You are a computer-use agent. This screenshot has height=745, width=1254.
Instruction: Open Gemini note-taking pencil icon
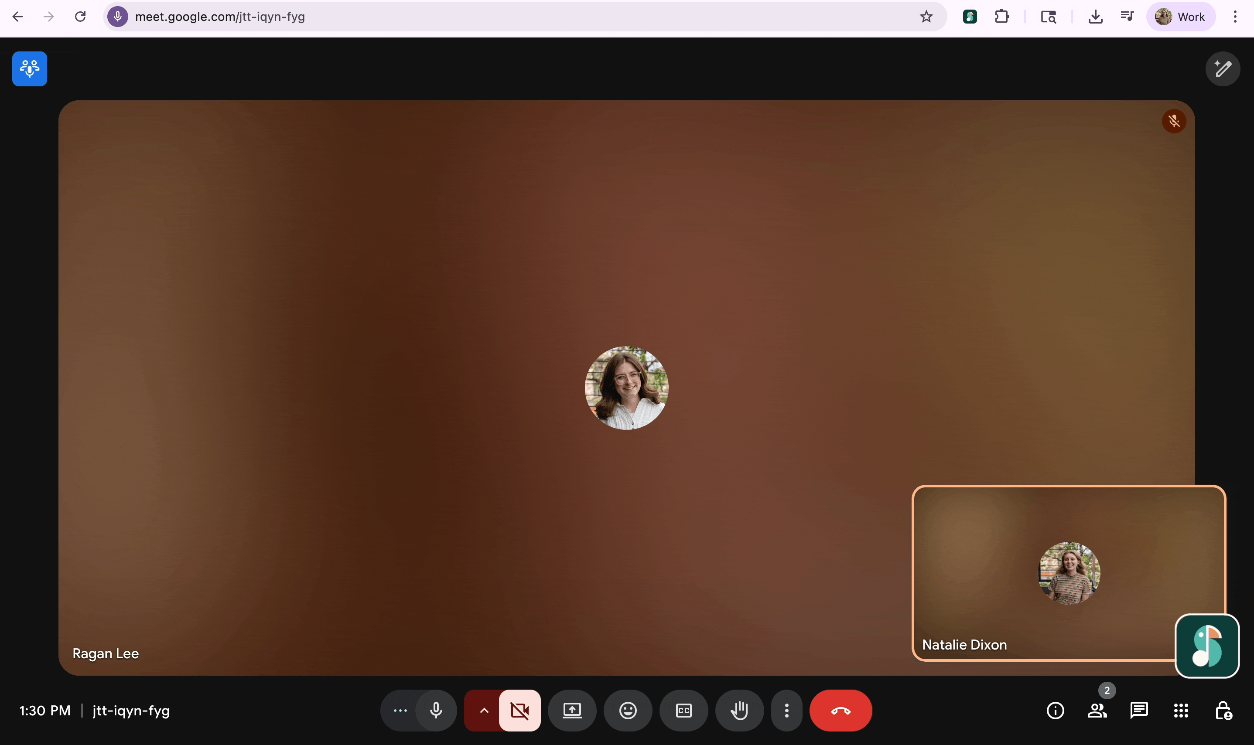1222,69
